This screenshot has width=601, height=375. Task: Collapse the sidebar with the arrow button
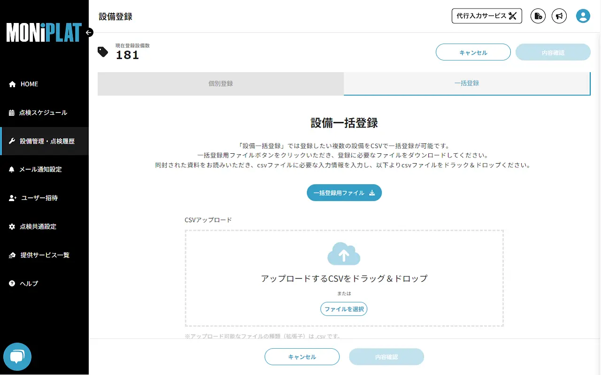(89, 33)
